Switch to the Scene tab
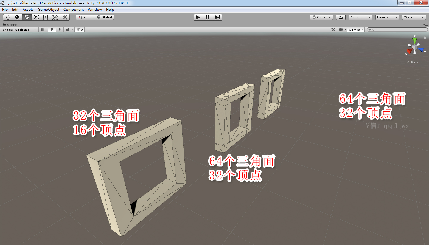Viewport: 429px width, 245px height. 10,25
